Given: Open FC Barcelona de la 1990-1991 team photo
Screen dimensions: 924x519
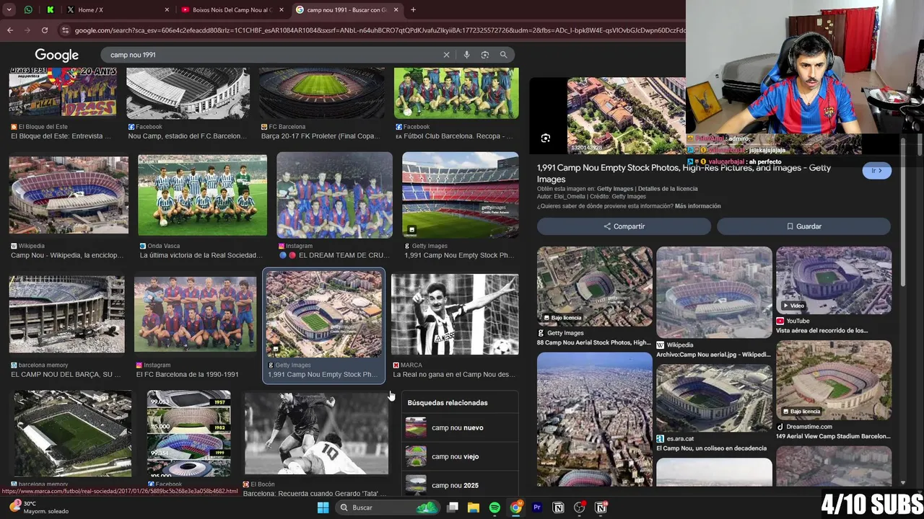Looking at the screenshot, I should 195,314.
